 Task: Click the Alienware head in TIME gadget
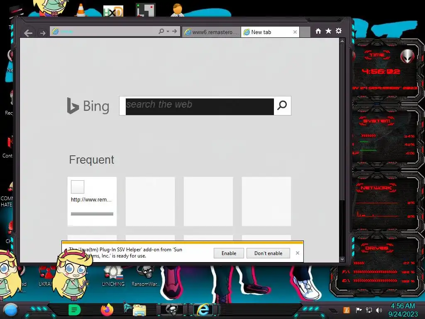point(408,56)
